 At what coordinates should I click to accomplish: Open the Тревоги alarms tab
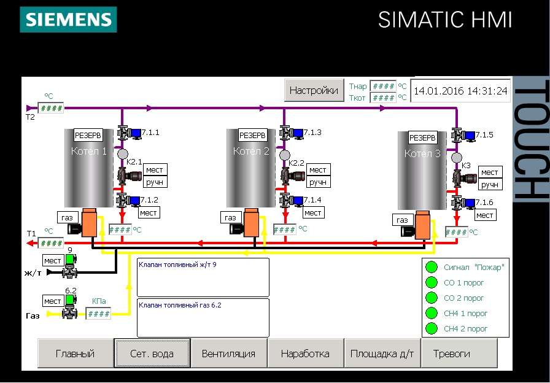[451, 354]
